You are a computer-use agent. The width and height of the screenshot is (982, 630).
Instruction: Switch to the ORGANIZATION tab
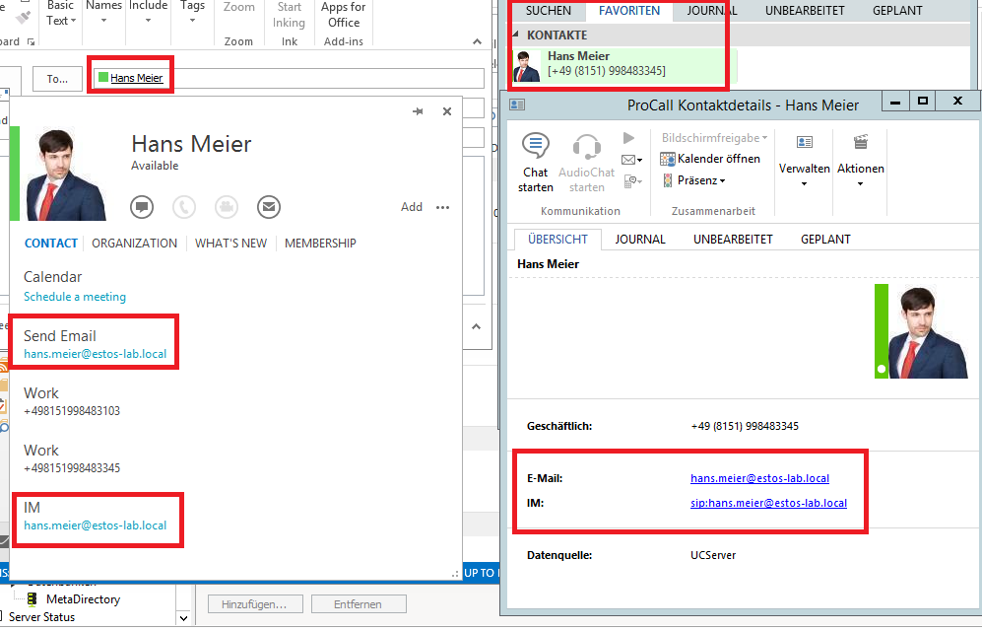(x=134, y=244)
